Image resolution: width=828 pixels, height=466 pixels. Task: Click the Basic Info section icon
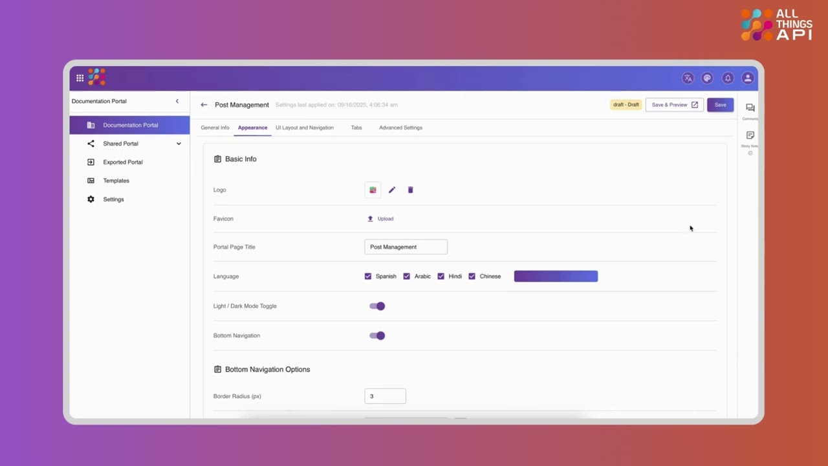tap(217, 159)
